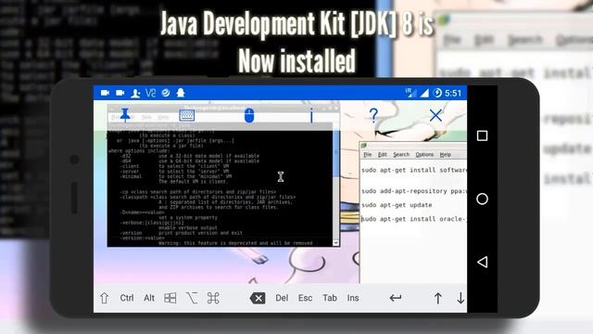Tap the Shift arrow key in the key bar
Viewport: 593px width, 334px height.
click(x=105, y=298)
